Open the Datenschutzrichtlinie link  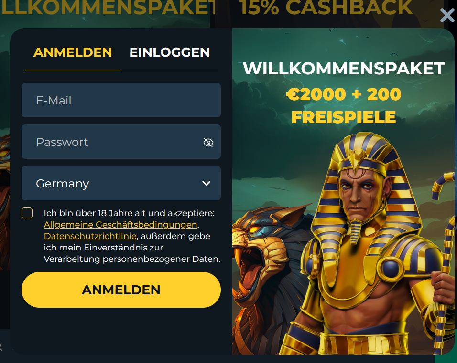click(x=90, y=236)
